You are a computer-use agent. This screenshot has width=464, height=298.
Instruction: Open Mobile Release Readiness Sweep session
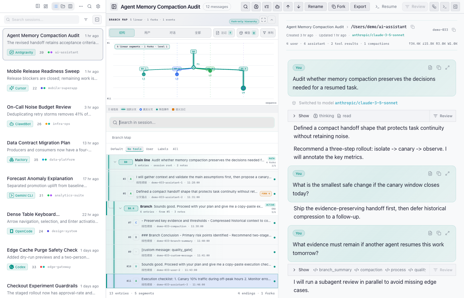pyautogui.click(x=53, y=79)
